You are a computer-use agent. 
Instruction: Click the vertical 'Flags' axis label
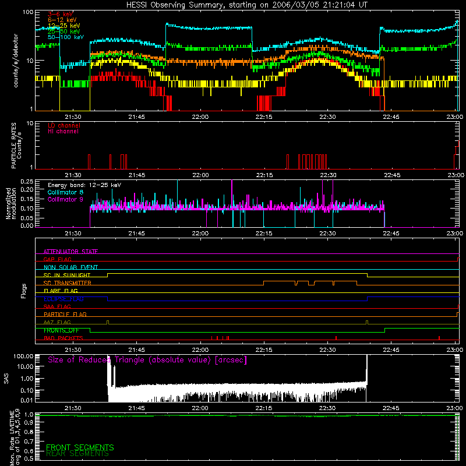pyautogui.click(x=24, y=291)
